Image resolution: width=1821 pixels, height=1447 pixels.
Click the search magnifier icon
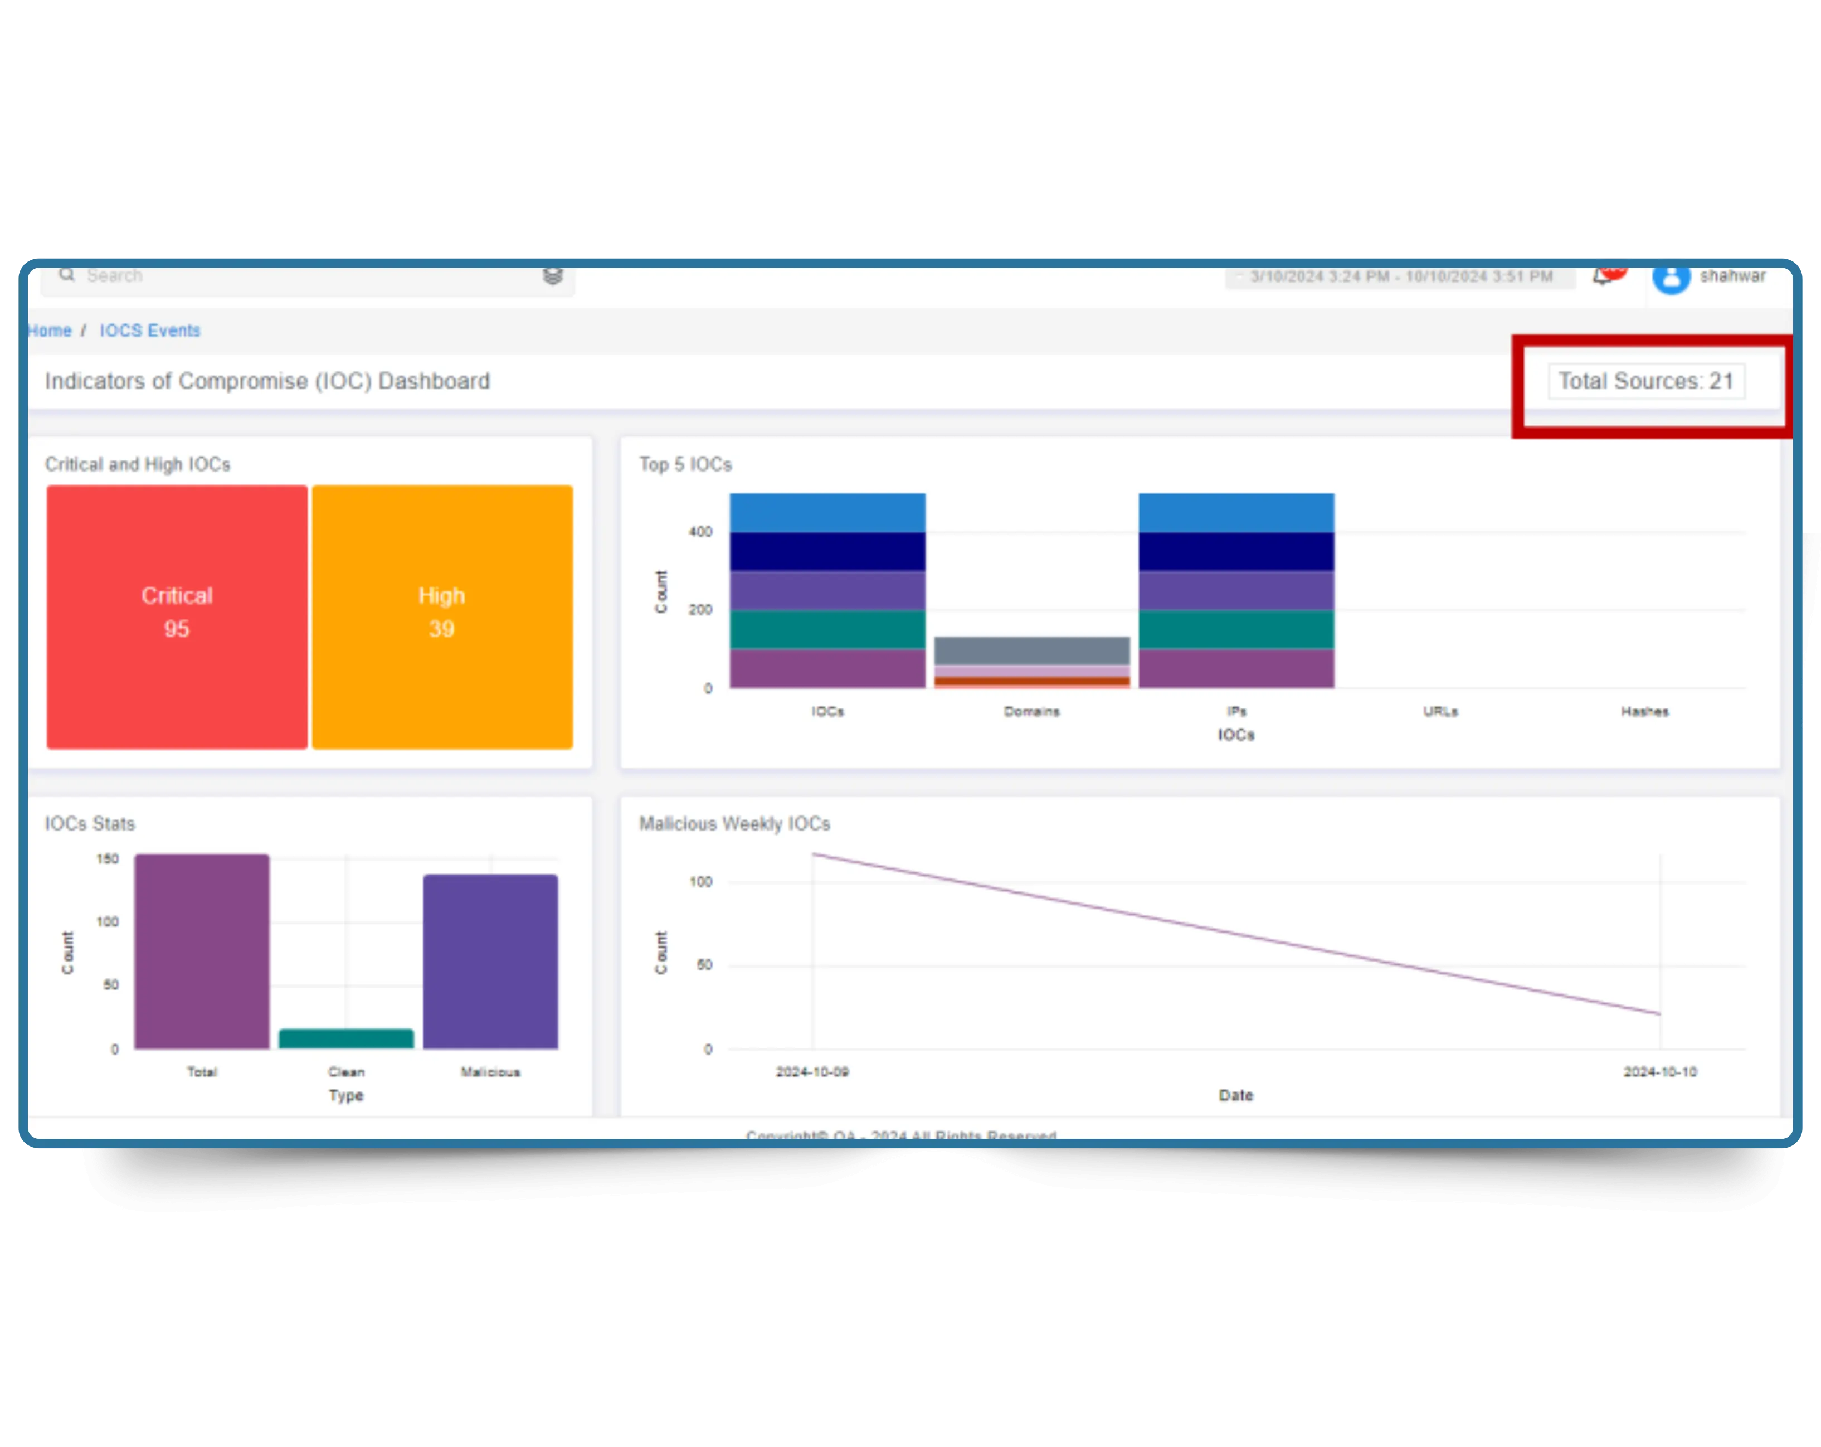(67, 275)
